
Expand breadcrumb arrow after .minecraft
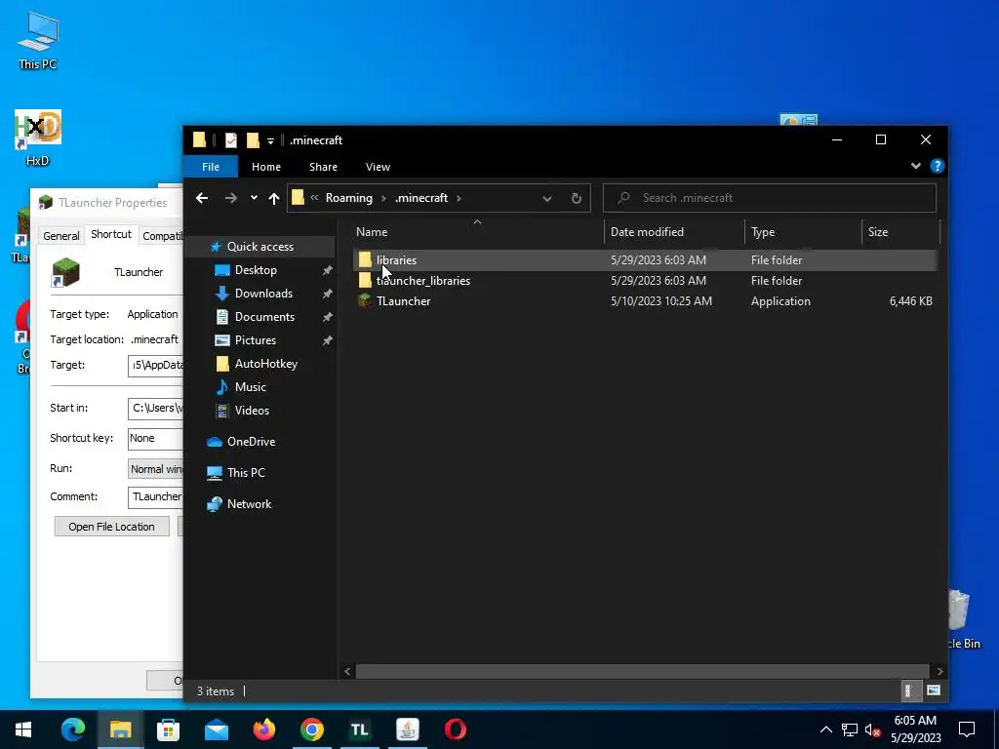coord(459,198)
